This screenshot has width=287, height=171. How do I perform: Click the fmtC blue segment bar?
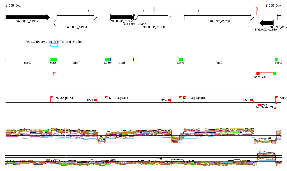[x=219, y=59]
